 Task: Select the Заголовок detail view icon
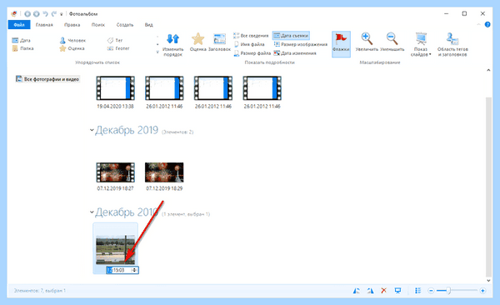pos(219,39)
